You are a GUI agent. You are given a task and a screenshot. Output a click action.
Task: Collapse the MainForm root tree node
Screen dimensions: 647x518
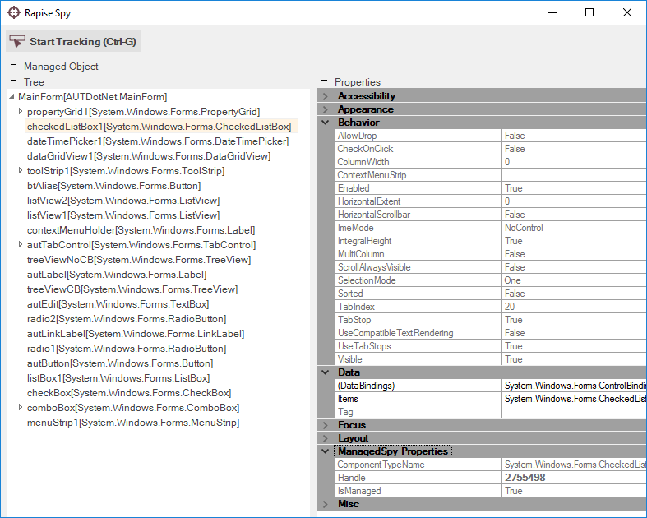12,96
